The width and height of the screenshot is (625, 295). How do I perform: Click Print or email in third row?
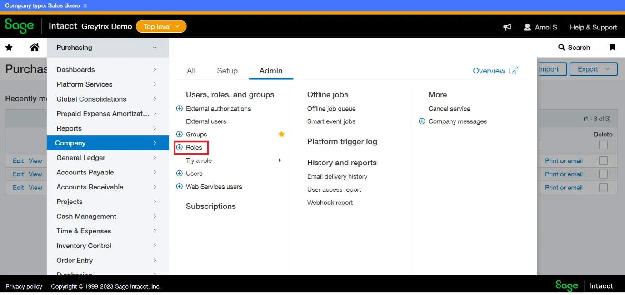pos(564,188)
